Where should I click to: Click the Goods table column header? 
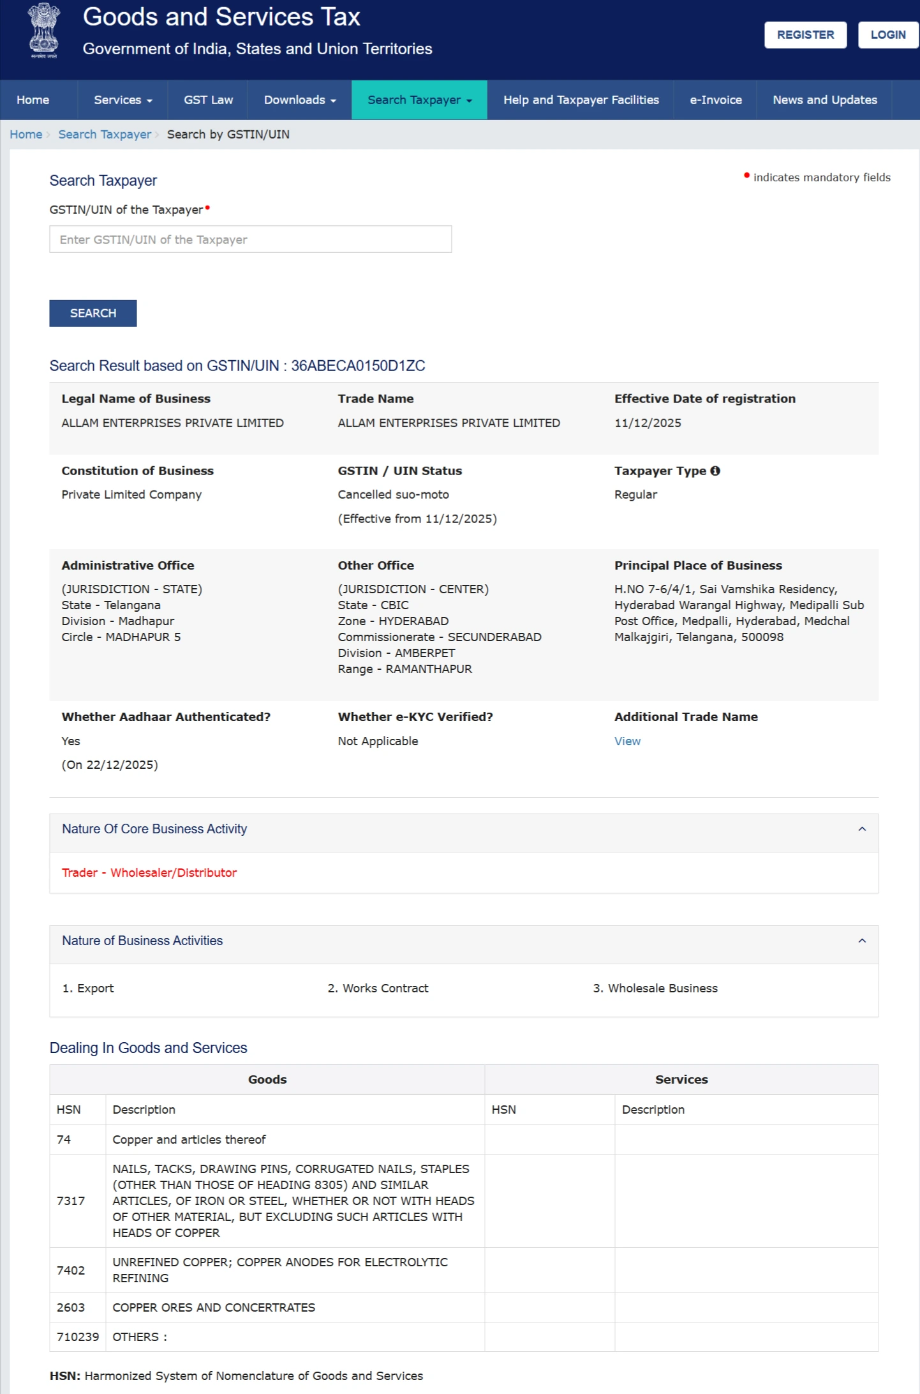click(267, 1079)
